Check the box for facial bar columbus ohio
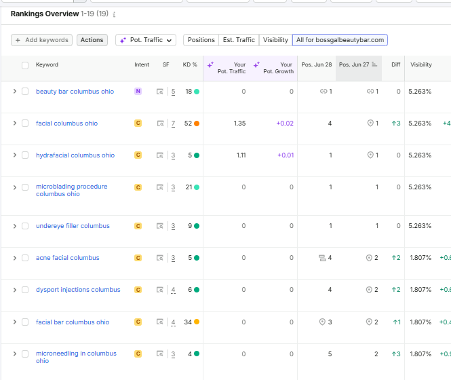The height and width of the screenshot is (380, 451). (x=25, y=322)
